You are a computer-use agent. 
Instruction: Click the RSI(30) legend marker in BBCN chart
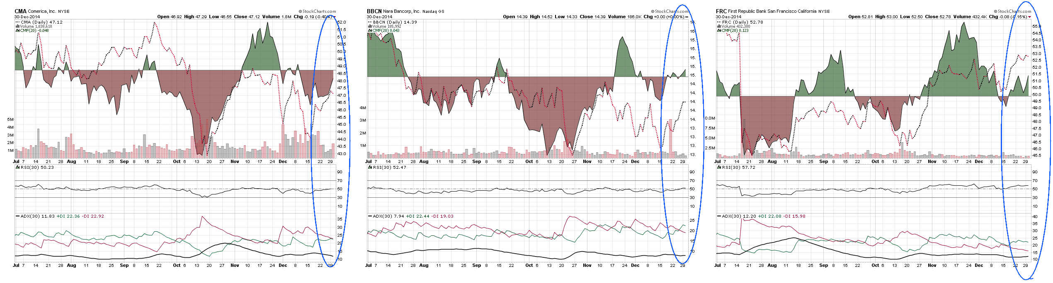pos(370,167)
